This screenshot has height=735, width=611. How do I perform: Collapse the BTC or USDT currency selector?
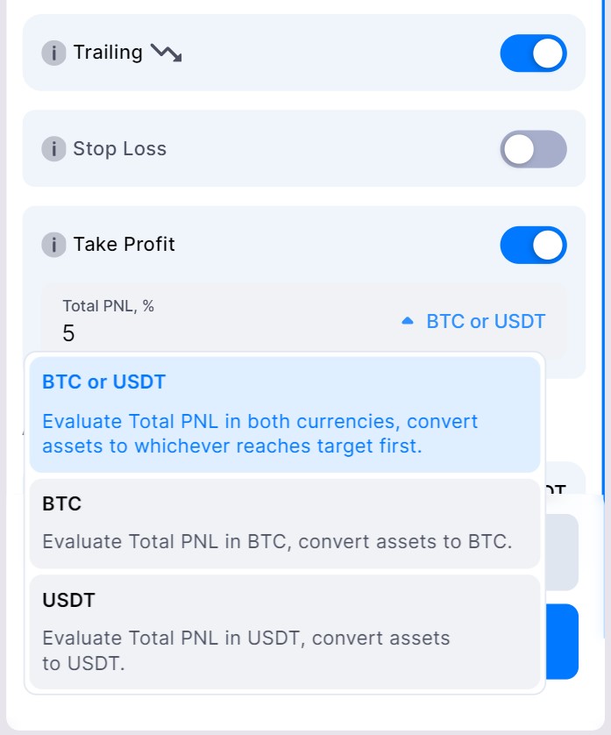click(485, 321)
